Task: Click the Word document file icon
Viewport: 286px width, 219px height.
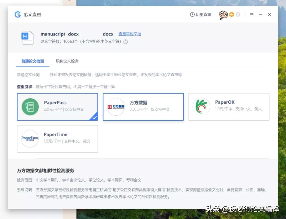Action: point(27,38)
